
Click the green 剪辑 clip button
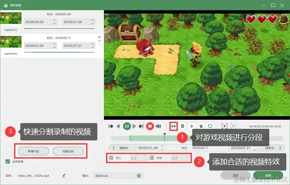[x=268, y=175]
